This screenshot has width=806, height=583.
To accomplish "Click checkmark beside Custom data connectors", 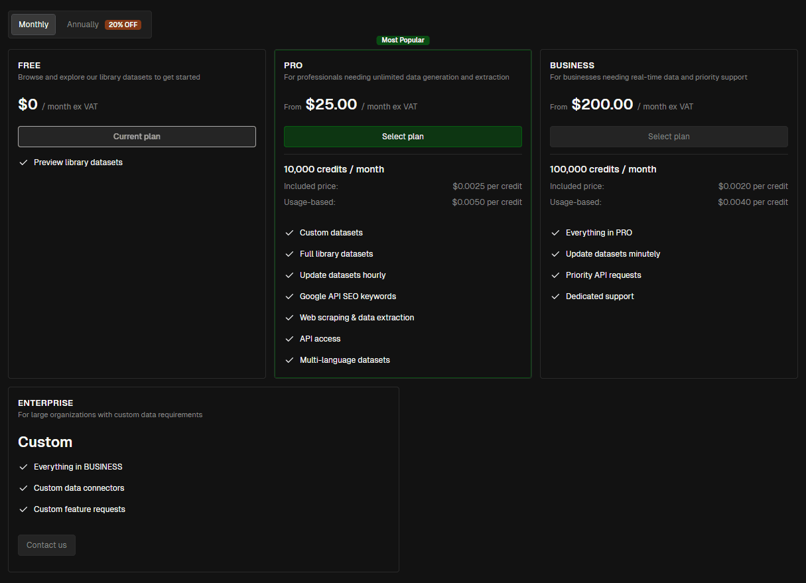I will (24, 488).
